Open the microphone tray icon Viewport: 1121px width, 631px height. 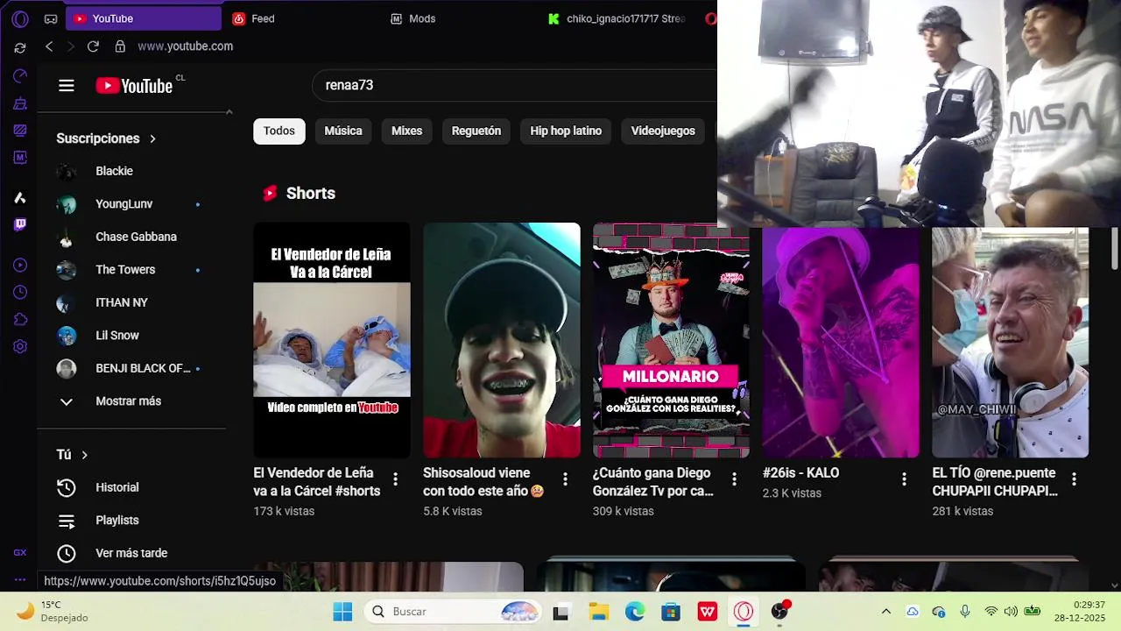964,612
